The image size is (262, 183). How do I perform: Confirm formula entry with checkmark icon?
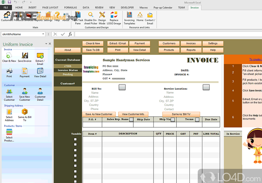(x=63, y=34)
